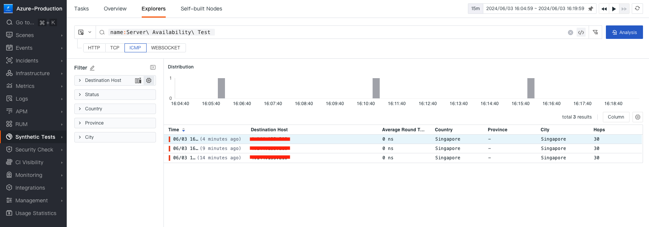Click the distribution bar near 16:15:40

531,88
